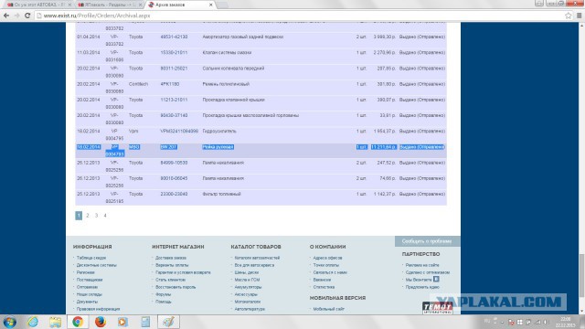Screen dimensions: 585x329
Task: Click the address bar with exist.ru URL
Action: coord(299,16)
